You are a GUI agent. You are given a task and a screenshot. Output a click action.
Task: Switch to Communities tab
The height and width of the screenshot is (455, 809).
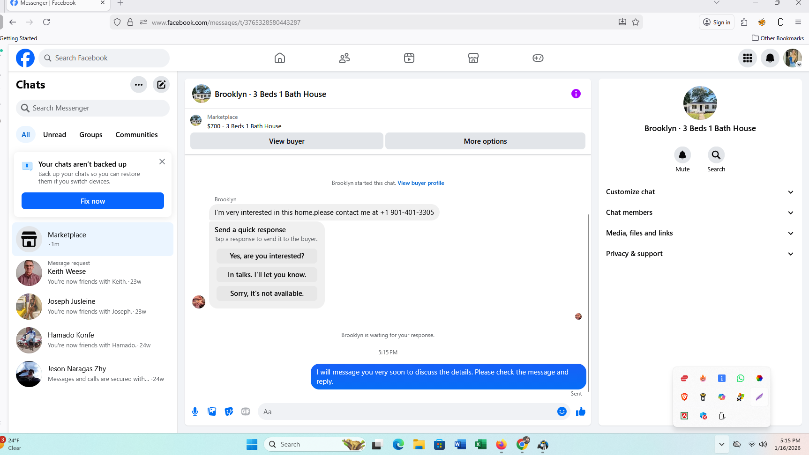click(136, 135)
